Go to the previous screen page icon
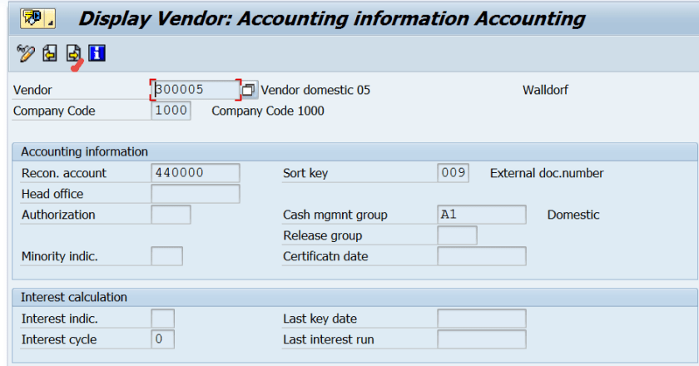 click(x=50, y=54)
